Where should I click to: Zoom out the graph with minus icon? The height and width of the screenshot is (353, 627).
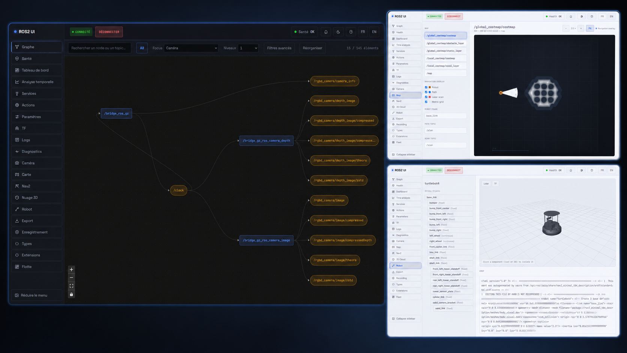click(x=71, y=278)
